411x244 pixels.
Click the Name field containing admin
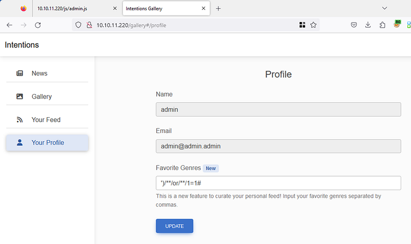point(278,109)
